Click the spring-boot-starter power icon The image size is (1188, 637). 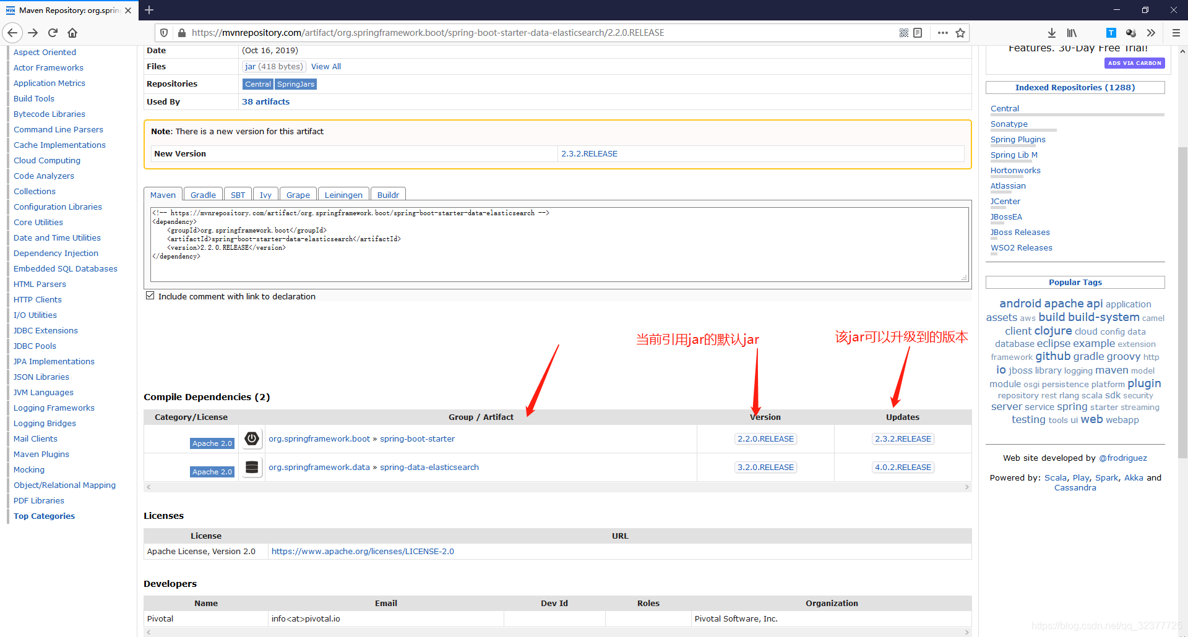[x=252, y=438]
